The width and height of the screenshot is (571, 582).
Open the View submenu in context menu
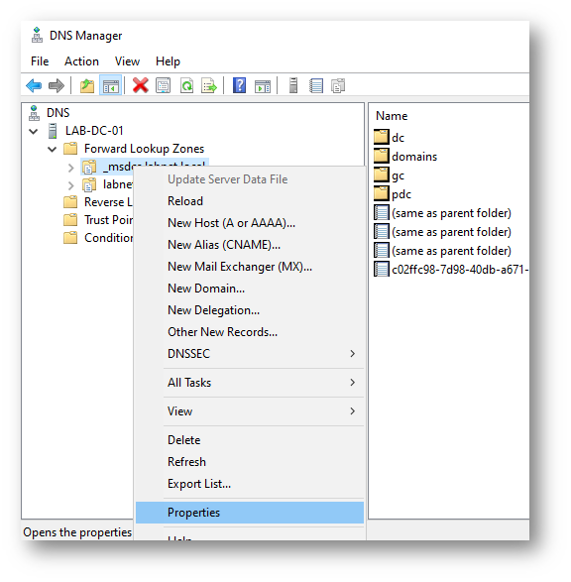[250, 411]
